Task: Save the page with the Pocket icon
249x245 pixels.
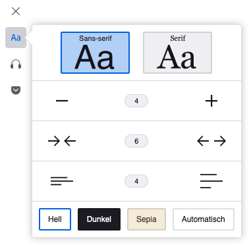Action: click(16, 90)
